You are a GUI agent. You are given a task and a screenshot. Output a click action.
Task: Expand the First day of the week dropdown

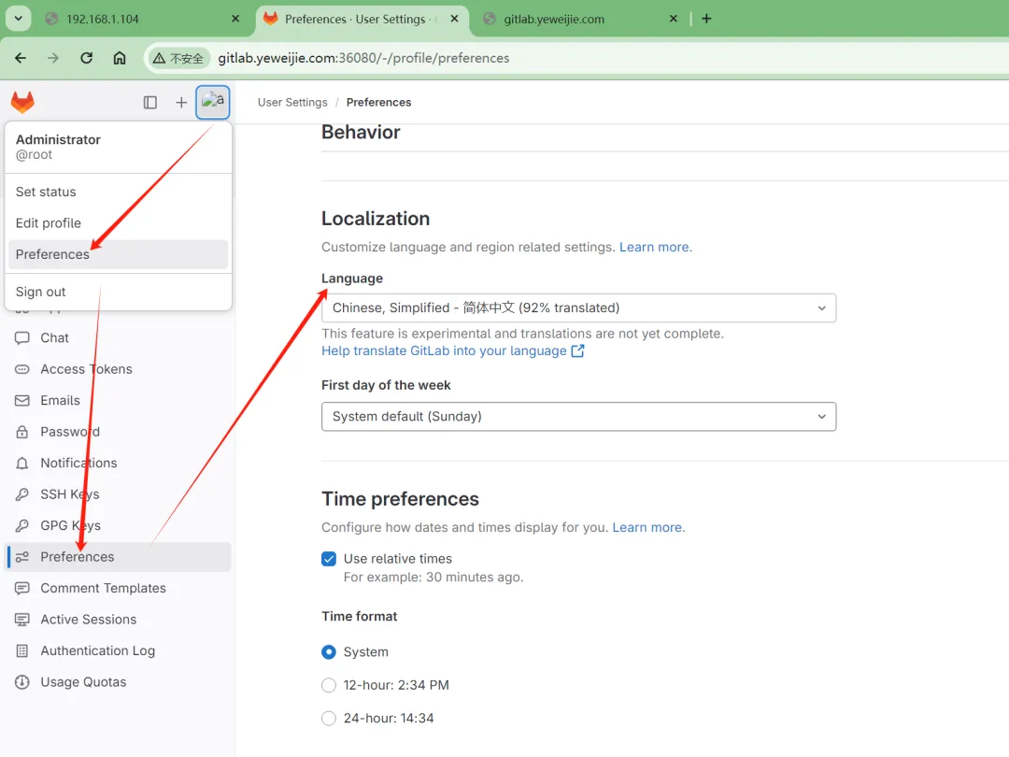(578, 417)
